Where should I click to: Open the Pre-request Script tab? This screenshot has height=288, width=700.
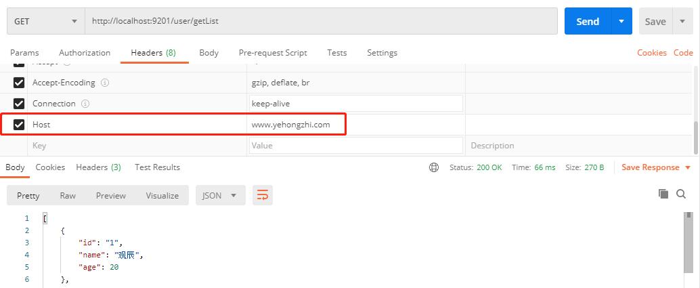(x=273, y=53)
